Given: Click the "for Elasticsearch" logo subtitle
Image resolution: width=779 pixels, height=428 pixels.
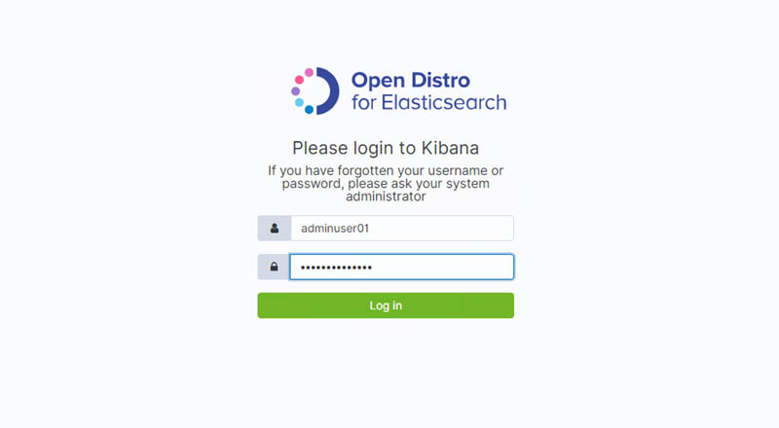Looking at the screenshot, I should pyautogui.click(x=429, y=103).
